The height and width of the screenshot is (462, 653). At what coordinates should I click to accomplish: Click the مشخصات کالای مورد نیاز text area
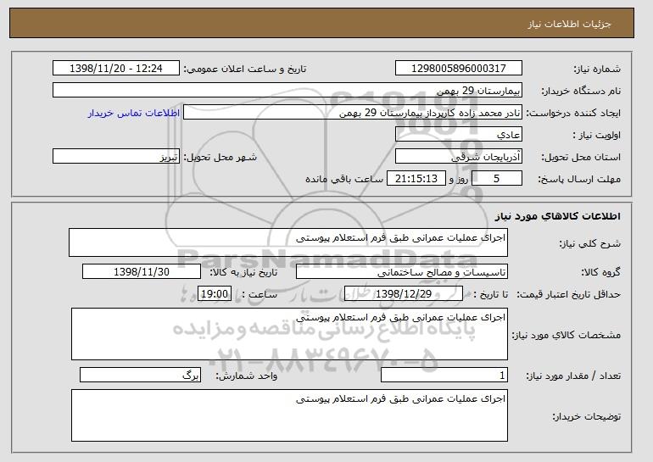tap(289, 334)
